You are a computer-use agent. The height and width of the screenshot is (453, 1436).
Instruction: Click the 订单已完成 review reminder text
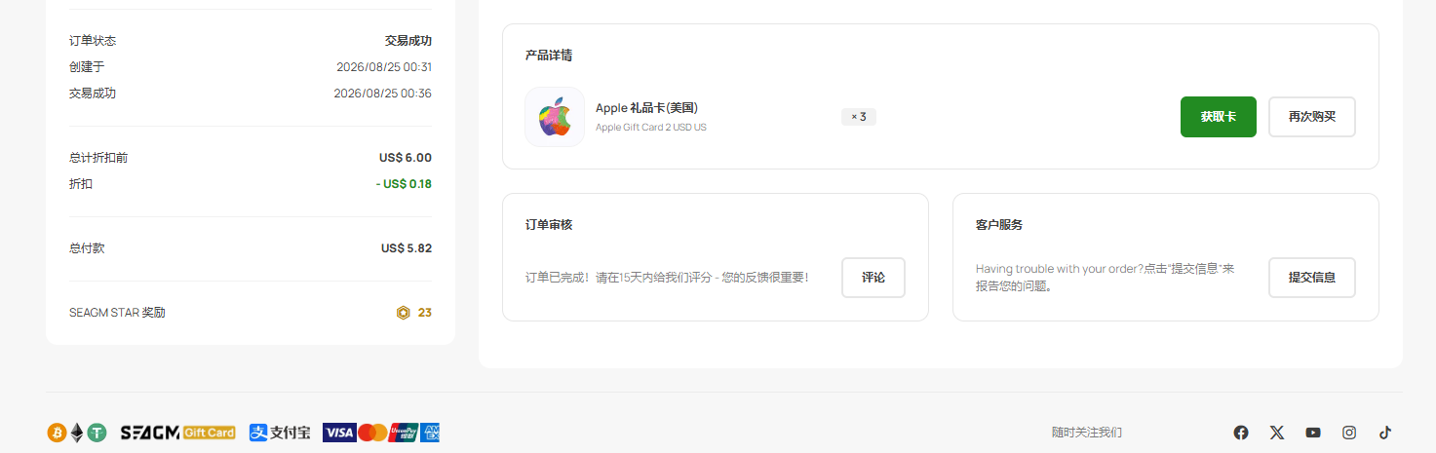coord(667,278)
